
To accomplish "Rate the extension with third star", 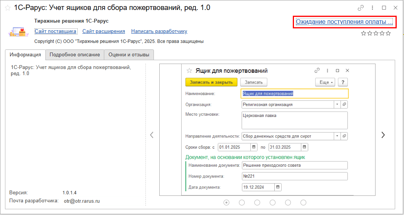I will click(x=376, y=33).
